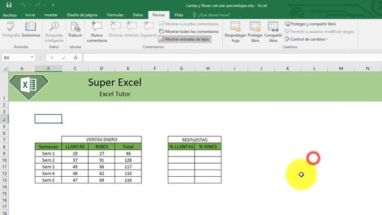
Task: Click the VENTAS ENERO header cell
Action: (101, 139)
